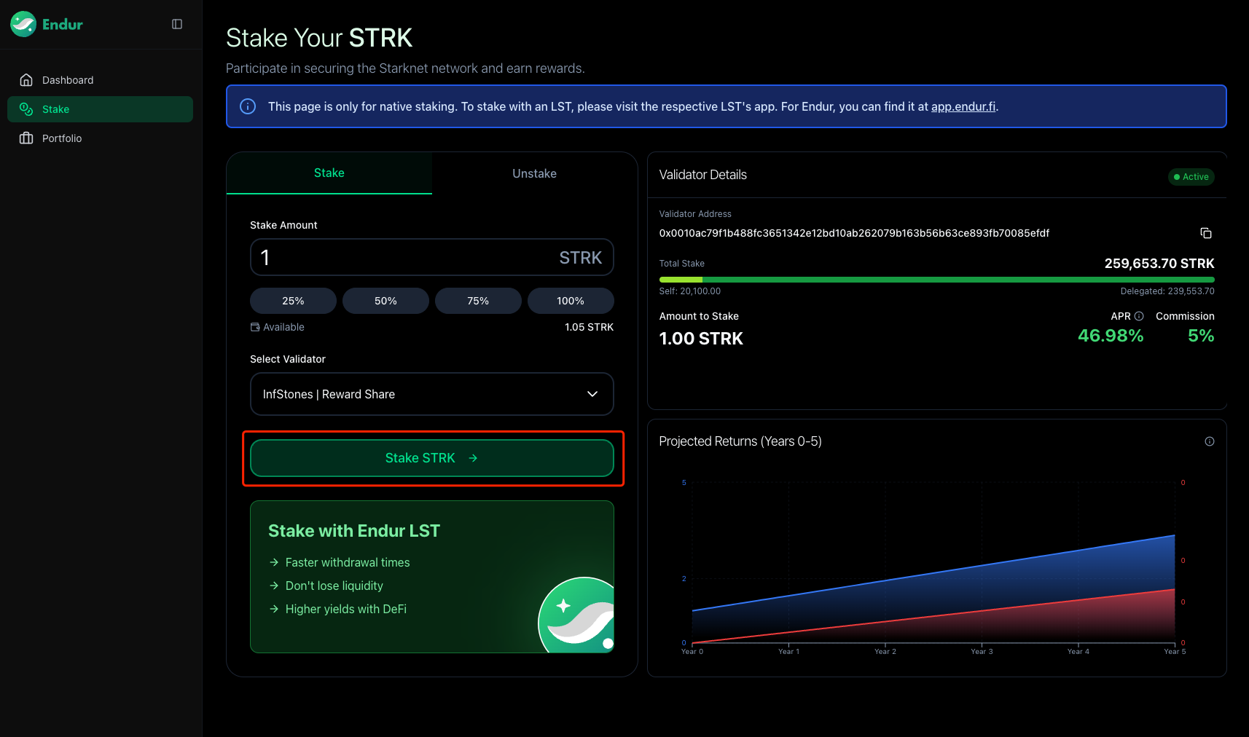
Task: Click the Endur logo icon
Action: click(x=23, y=24)
